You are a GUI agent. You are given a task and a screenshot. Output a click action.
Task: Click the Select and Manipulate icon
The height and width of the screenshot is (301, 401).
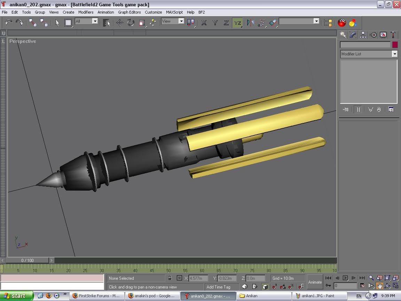point(153,23)
